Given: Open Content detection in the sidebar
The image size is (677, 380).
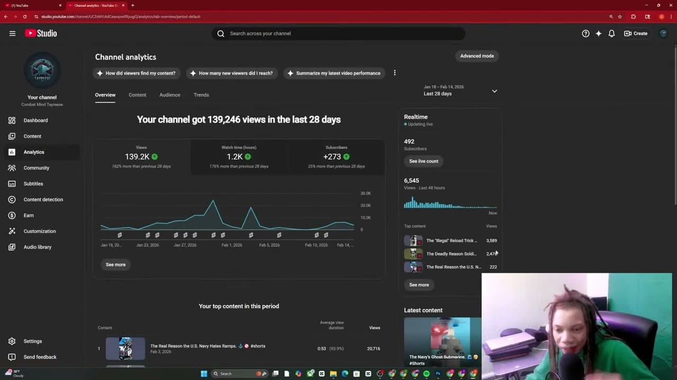Looking at the screenshot, I should coord(42,199).
